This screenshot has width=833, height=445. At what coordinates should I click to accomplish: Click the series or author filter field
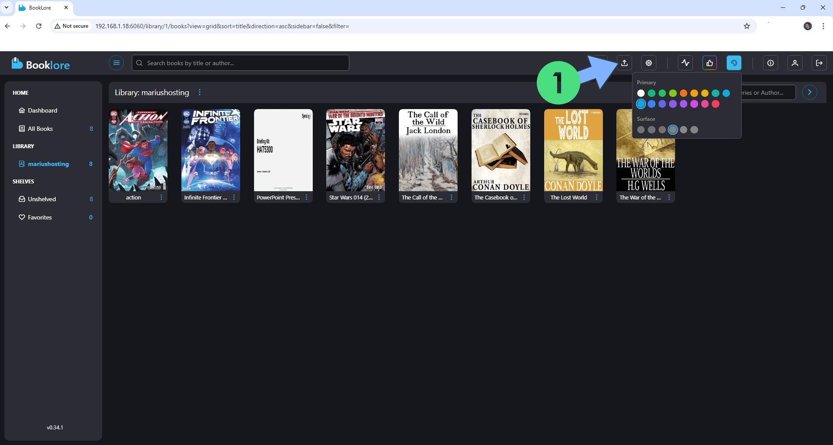[x=768, y=93]
